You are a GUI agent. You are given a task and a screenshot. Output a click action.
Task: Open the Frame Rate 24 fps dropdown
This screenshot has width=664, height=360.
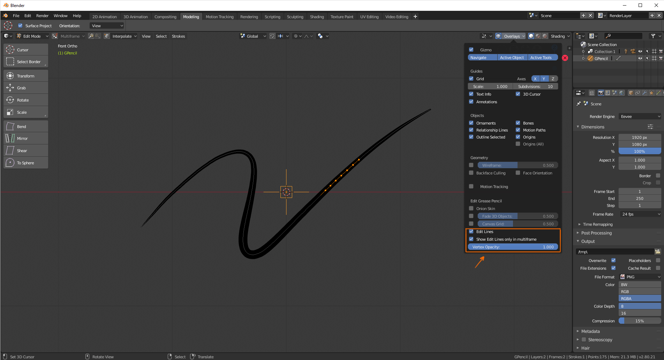click(x=640, y=214)
